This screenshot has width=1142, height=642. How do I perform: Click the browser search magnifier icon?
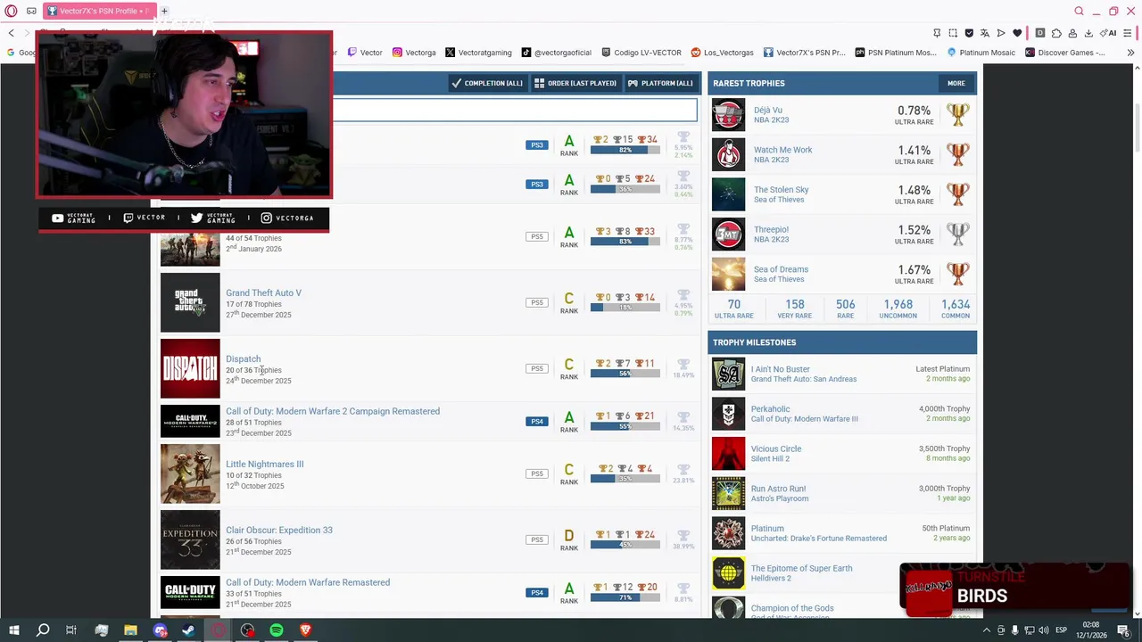[x=1079, y=12]
